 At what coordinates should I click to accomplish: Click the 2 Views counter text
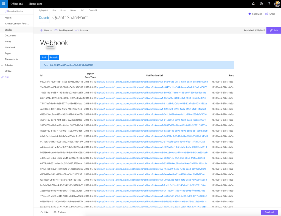62,212
